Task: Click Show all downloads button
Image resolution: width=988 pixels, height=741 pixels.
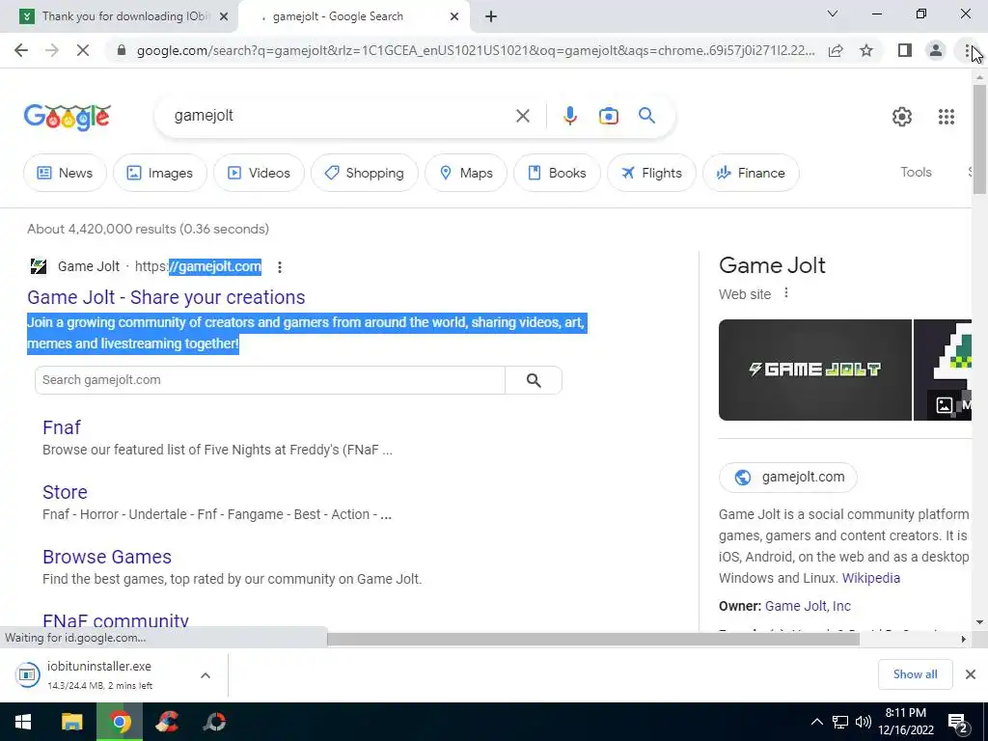Action: coord(915,674)
